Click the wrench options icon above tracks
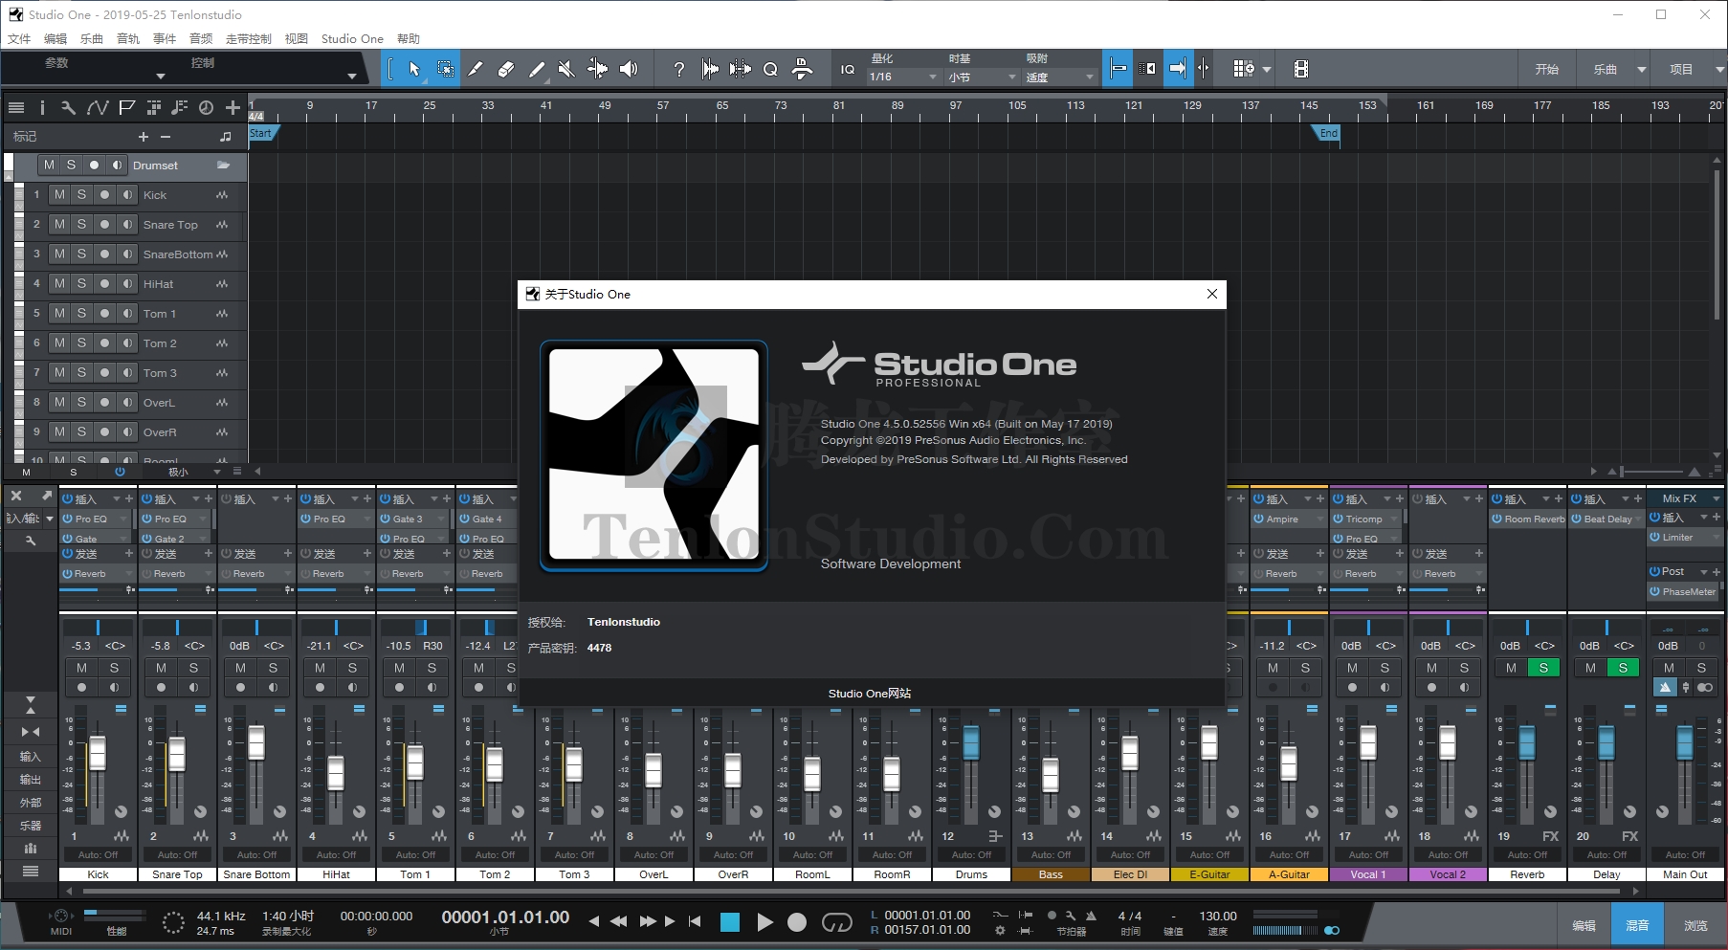The width and height of the screenshot is (1728, 950). click(x=68, y=108)
